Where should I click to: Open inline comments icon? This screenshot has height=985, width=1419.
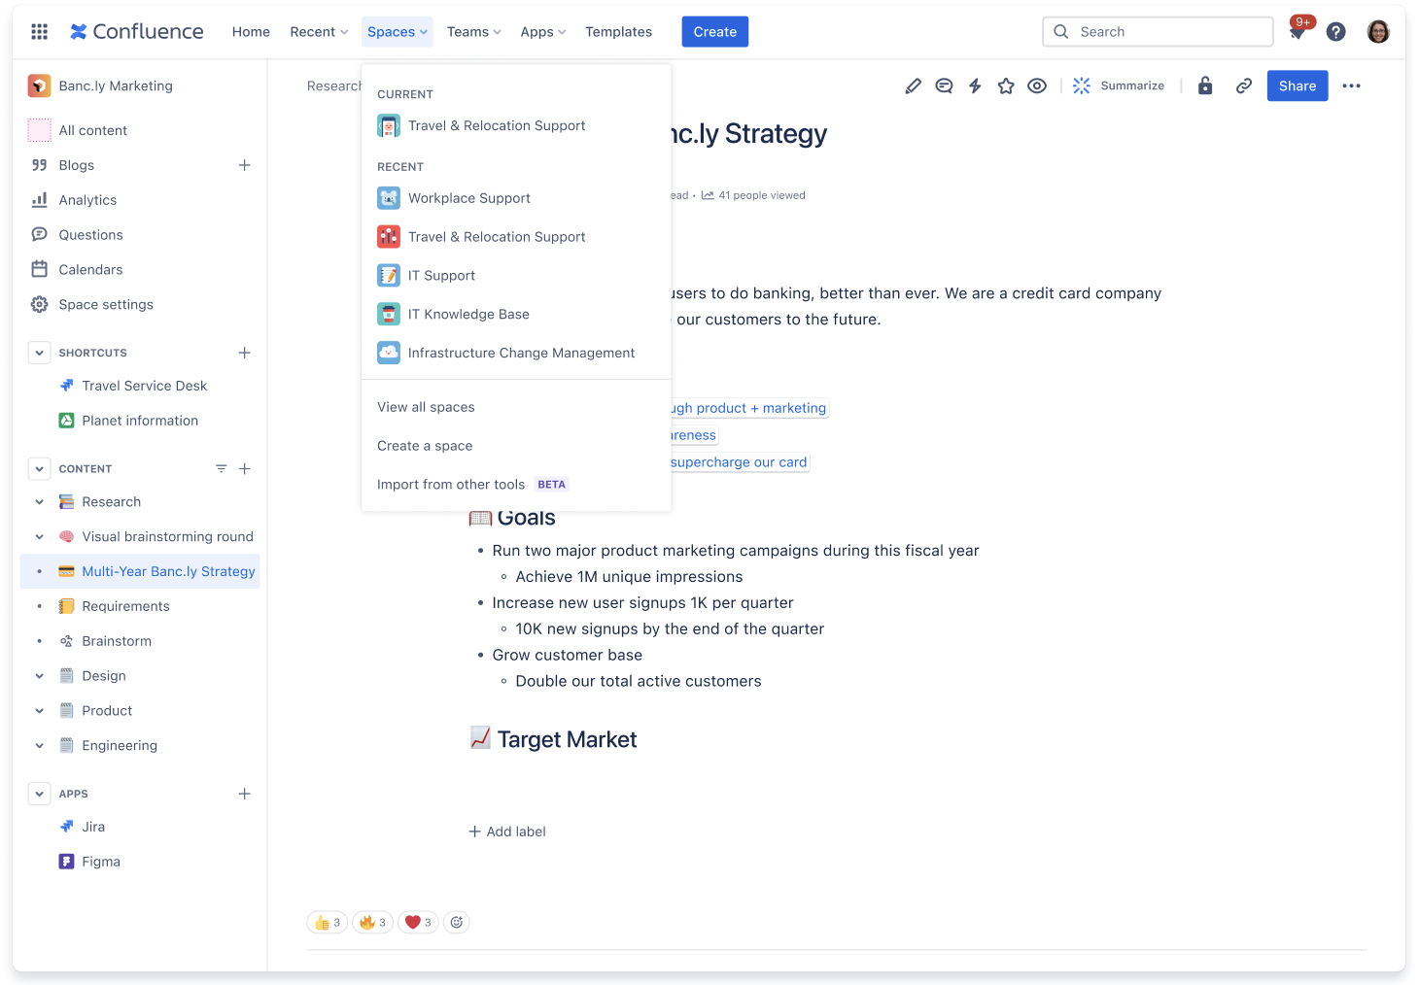(x=944, y=85)
